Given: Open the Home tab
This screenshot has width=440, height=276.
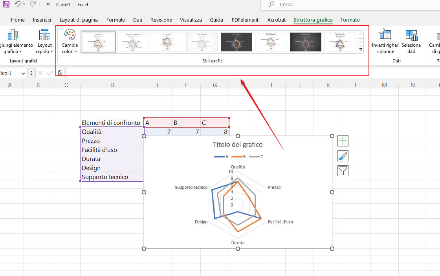Looking at the screenshot, I should coord(18,20).
